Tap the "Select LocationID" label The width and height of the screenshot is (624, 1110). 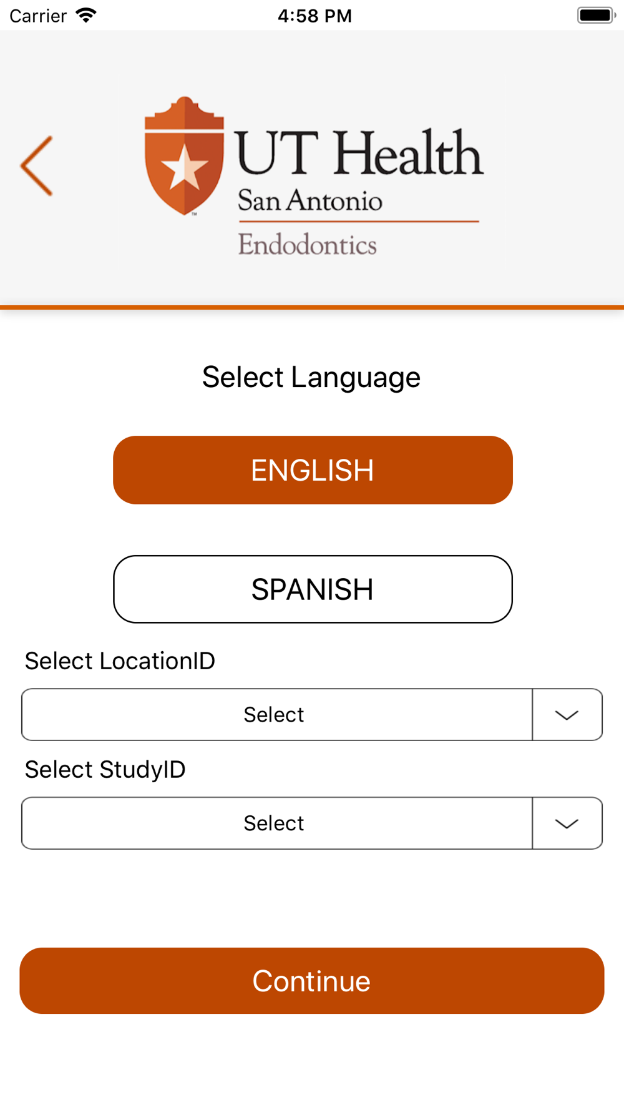[120, 661]
